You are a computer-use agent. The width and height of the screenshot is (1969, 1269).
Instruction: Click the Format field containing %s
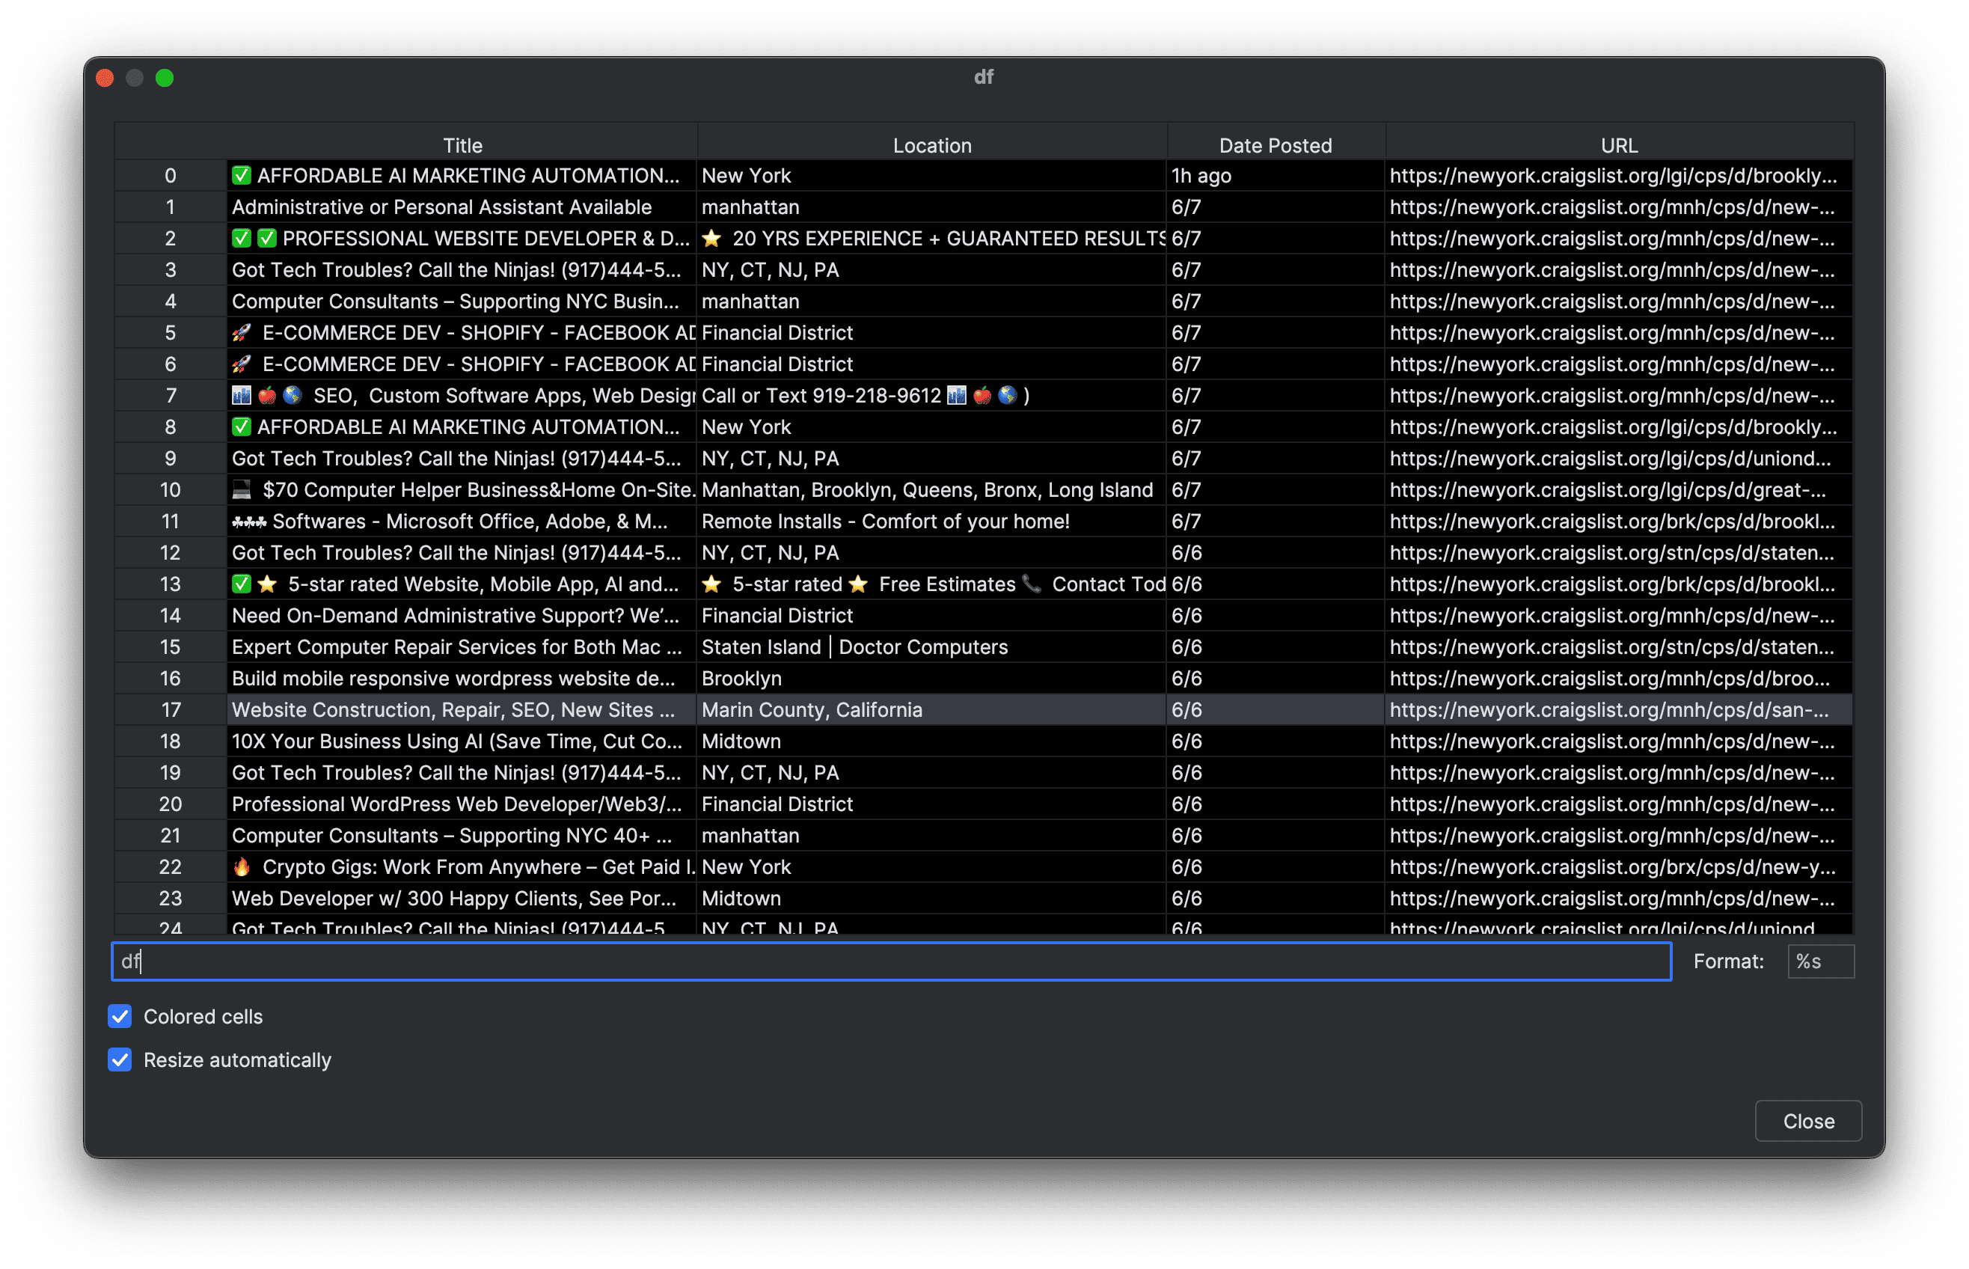click(x=1820, y=961)
